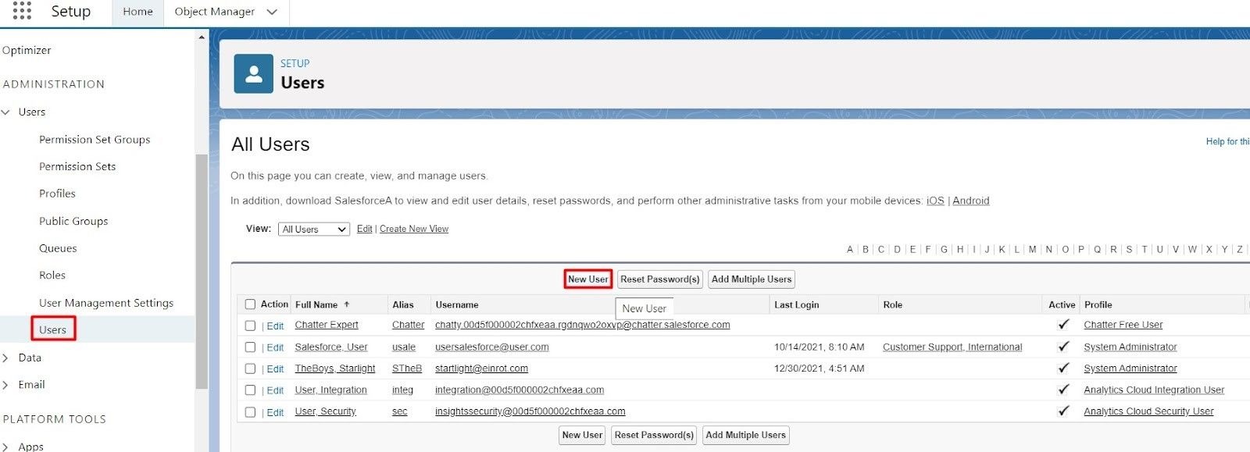Open Object Manager dropdown chevron
Viewport: 1250px width, 452px height.
point(272,12)
